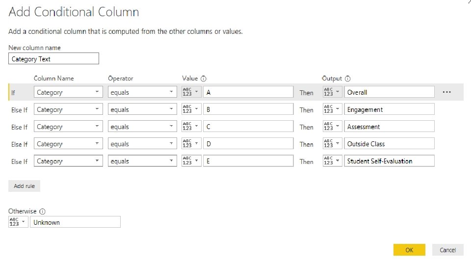Expand Operator dropdown for value B row
The height and width of the screenshot is (265, 471).
(142, 109)
